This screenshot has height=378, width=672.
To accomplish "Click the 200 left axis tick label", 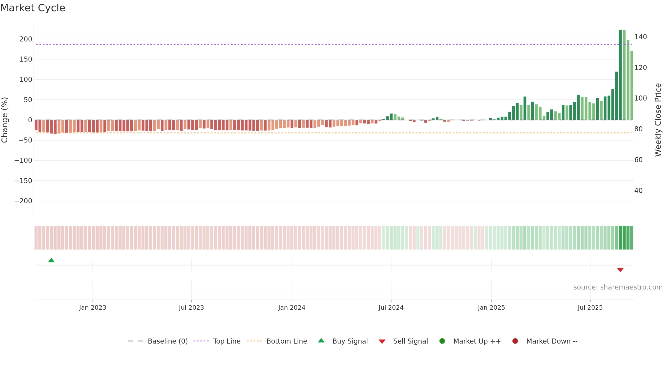I will point(26,39).
